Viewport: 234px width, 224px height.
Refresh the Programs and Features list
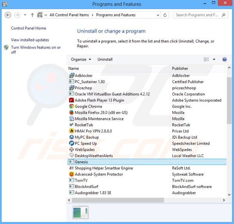pyautogui.click(x=165, y=15)
